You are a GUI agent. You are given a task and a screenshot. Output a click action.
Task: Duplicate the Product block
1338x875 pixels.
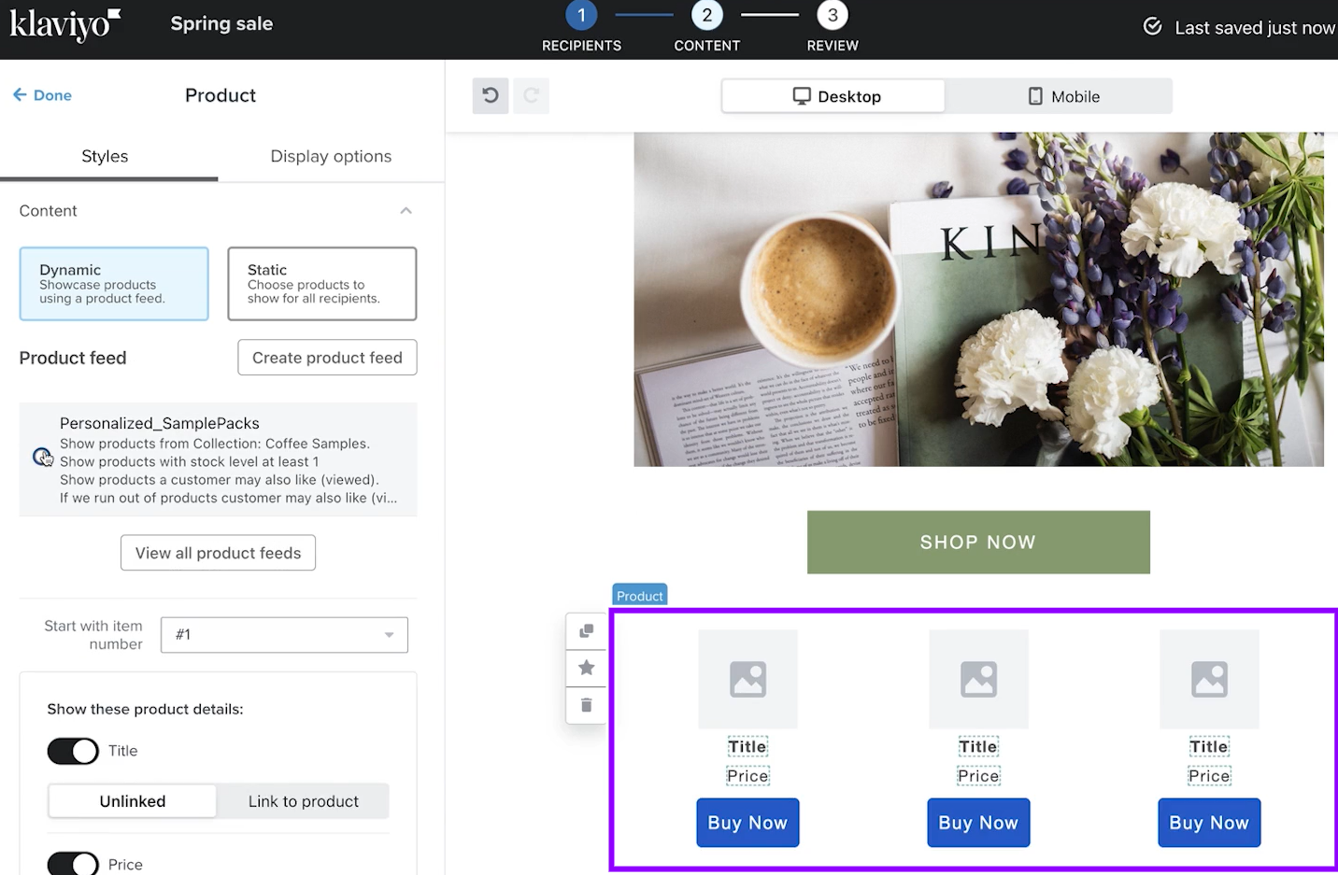(586, 630)
